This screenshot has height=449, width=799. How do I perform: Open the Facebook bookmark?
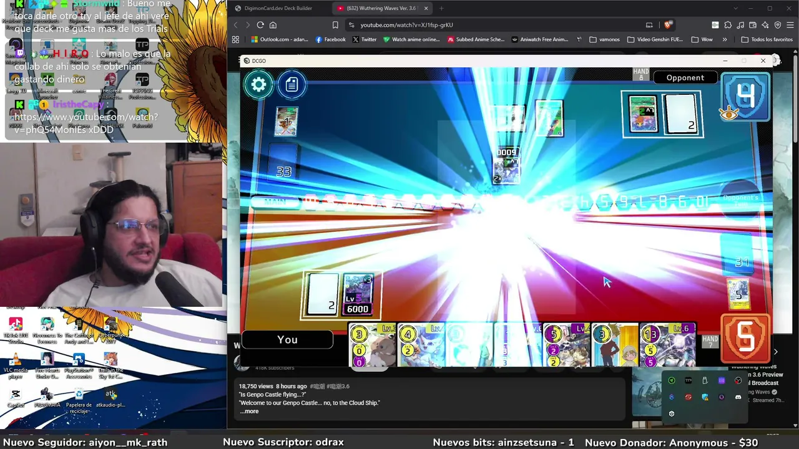point(330,39)
